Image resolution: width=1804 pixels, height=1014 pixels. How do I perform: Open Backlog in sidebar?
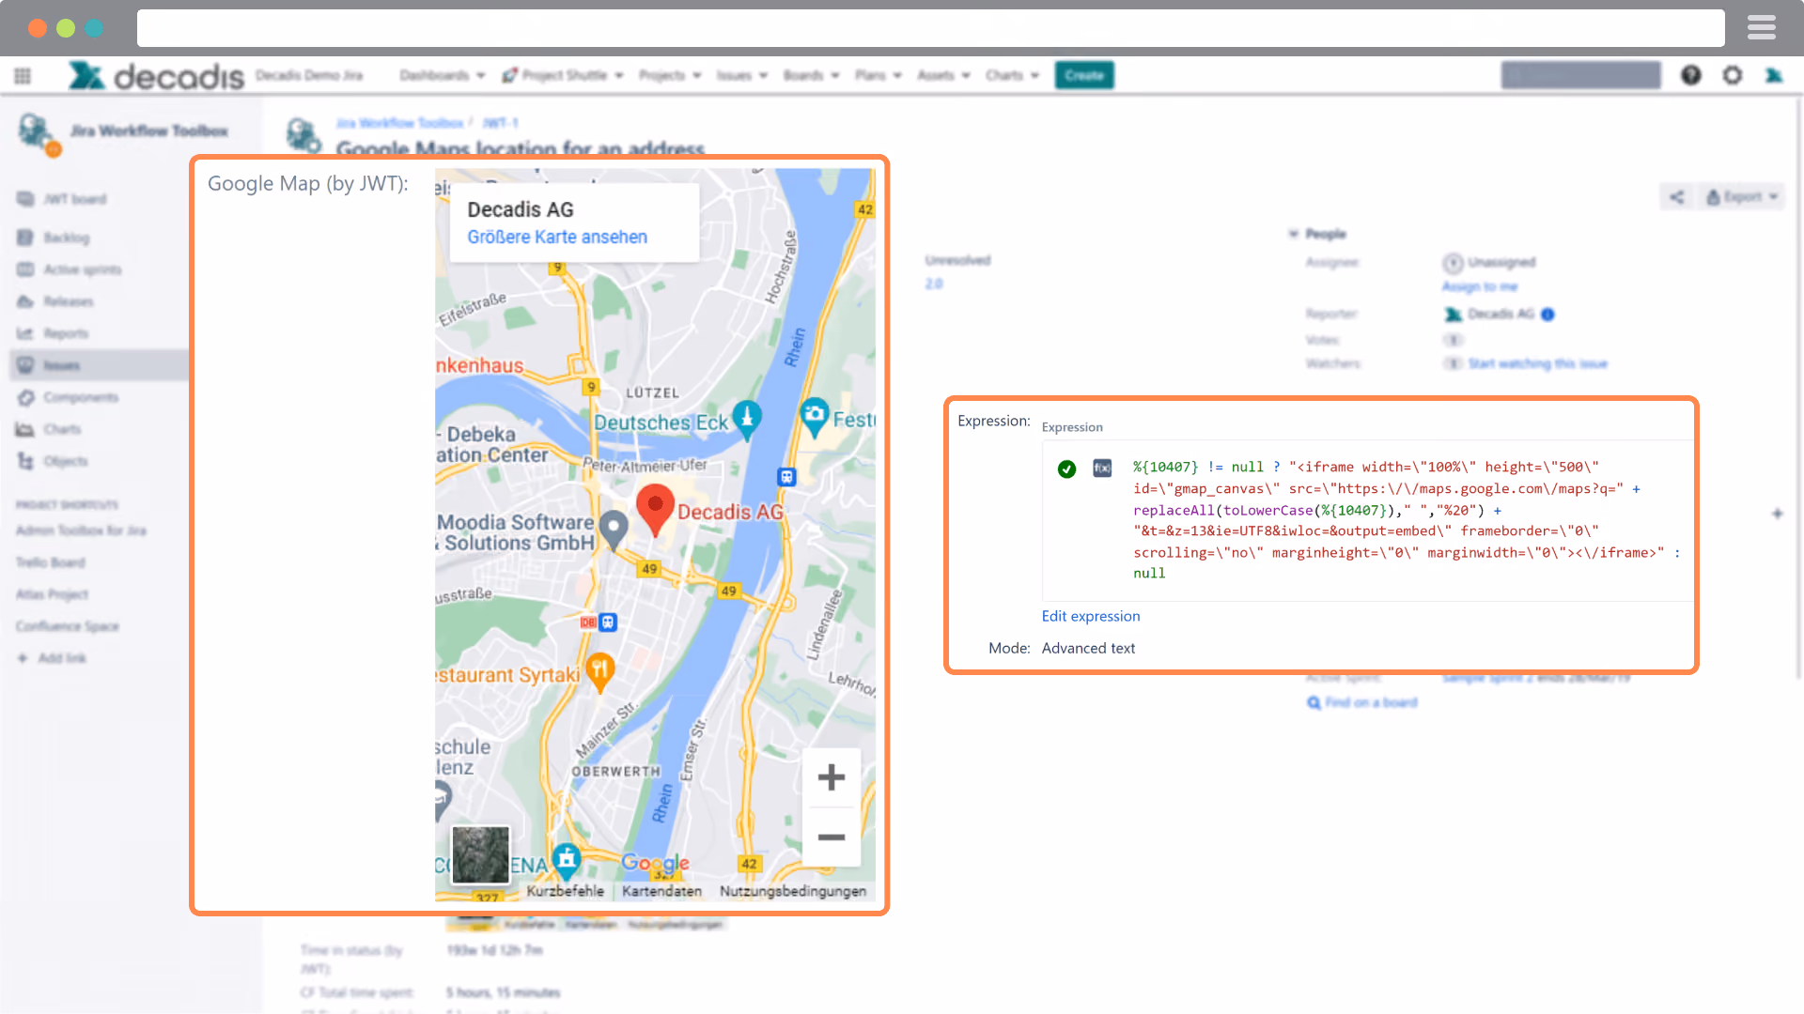pos(54,238)
